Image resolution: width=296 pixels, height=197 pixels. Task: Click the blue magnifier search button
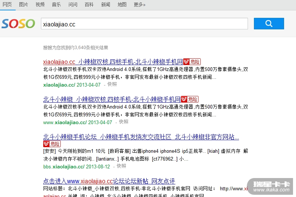pos(269,23)
